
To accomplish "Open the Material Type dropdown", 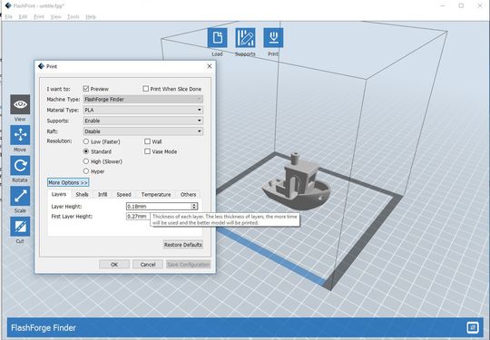I will click(143, 110).
